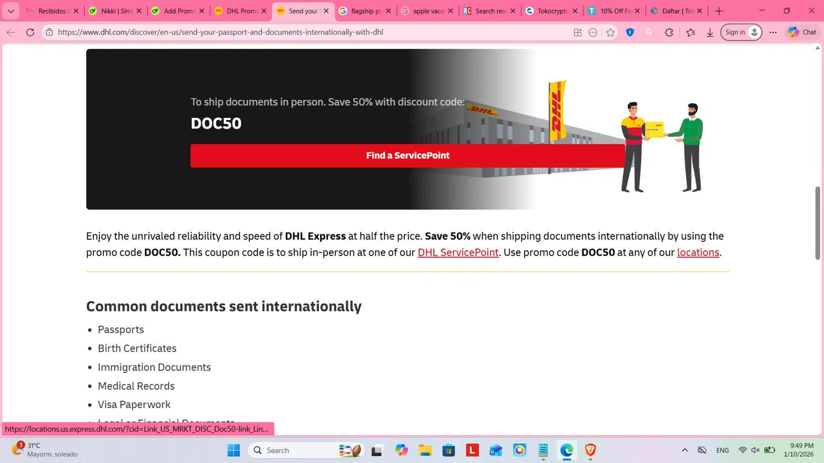Click the 'Immigration Documents' list item

(154, 367)
